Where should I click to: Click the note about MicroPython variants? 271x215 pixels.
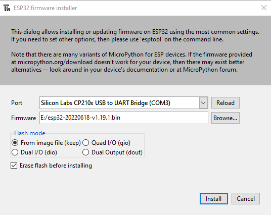[x=131, y=62]
